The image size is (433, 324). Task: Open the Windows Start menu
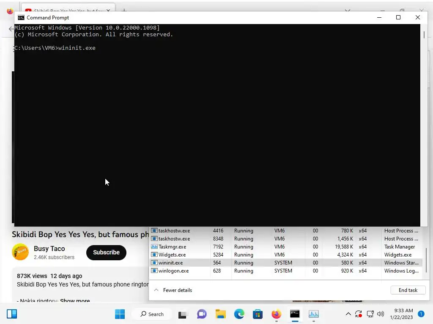120,314
